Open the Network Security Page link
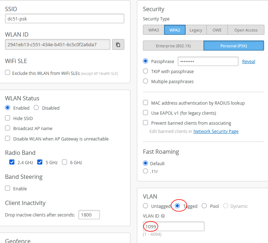268x243 pixels. pyautogui.click(x=216, y=132)
